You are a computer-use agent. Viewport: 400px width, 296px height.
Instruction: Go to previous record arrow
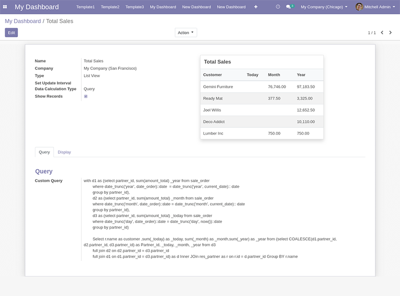point(382,32)
